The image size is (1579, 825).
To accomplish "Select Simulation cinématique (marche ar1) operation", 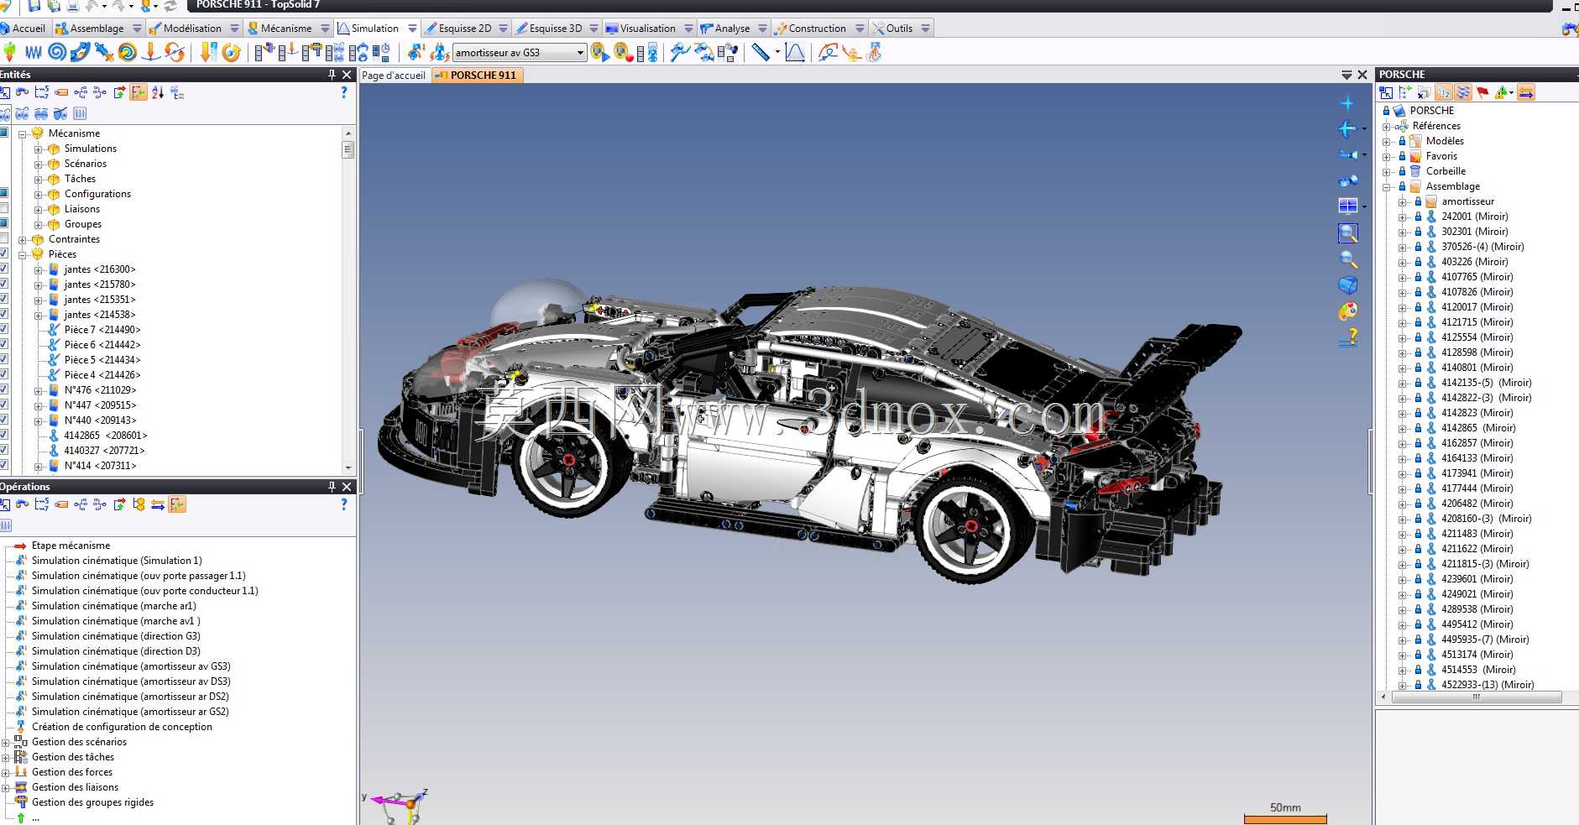I will click(113, 606).
